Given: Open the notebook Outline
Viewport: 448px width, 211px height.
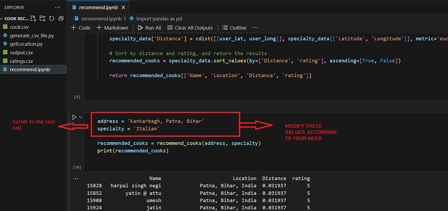Looking at the screenshot, I should tap(234, 28).
